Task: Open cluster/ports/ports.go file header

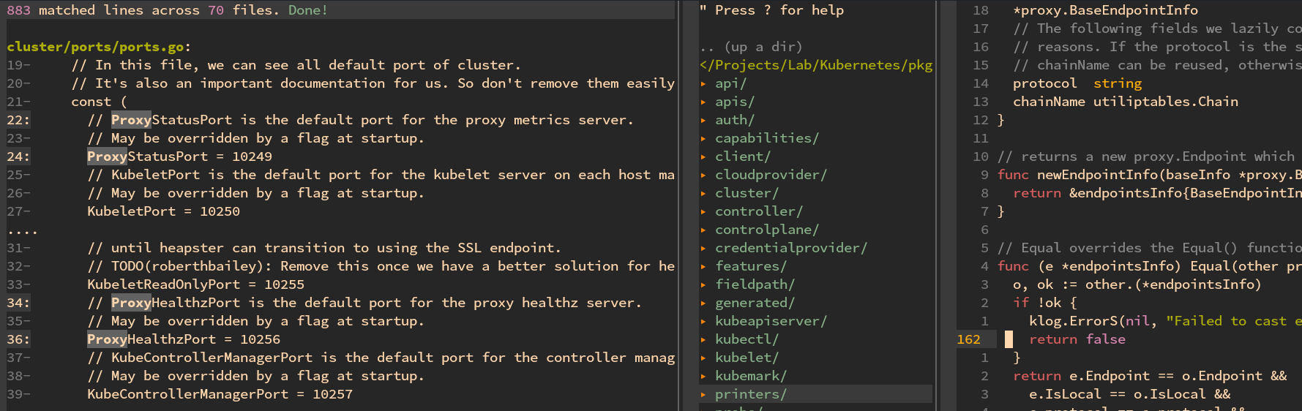Action: tap(99, 47)
